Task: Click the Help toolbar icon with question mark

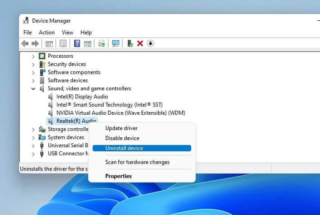Action: click(x=77, y=43)
